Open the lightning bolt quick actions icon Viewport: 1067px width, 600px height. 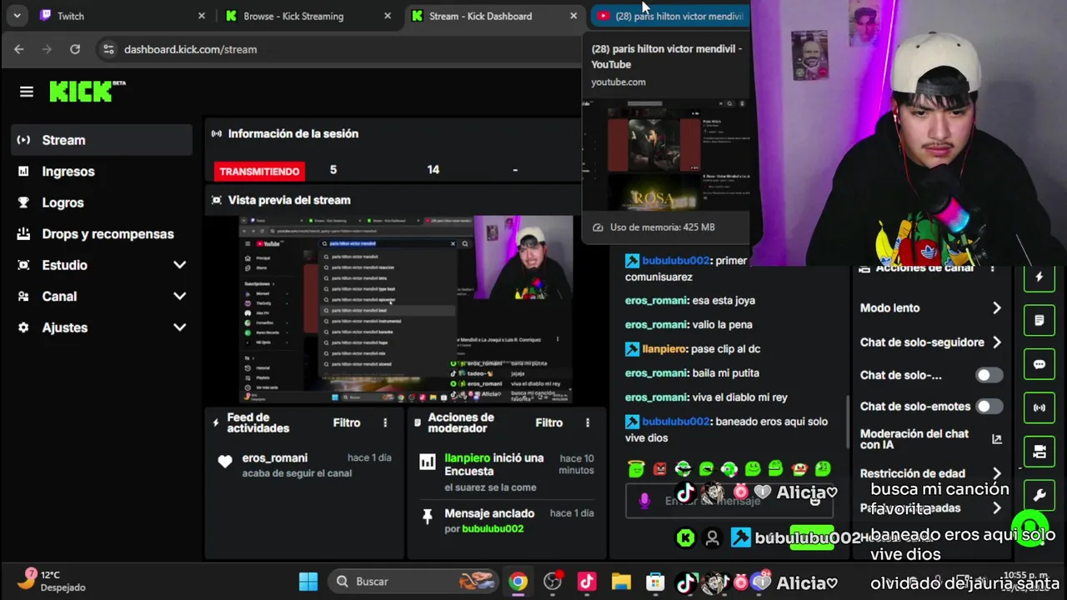coord(1039,277)
